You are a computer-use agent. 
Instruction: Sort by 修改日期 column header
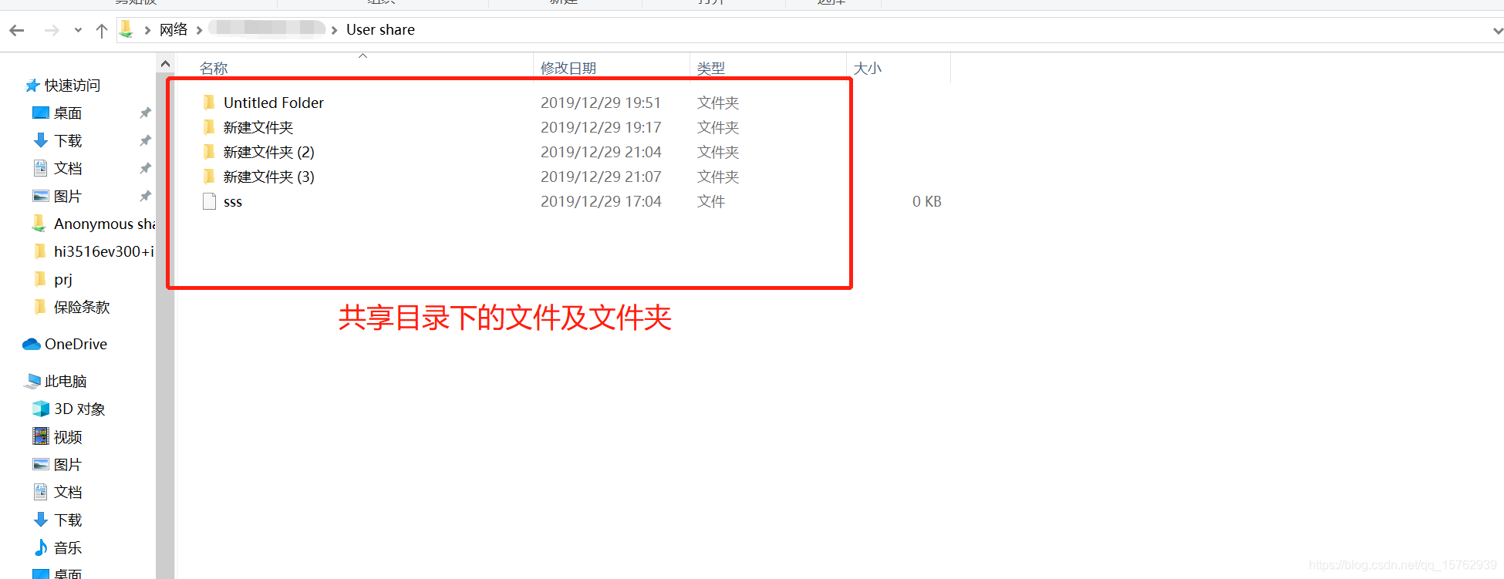(x=568, y=68)
